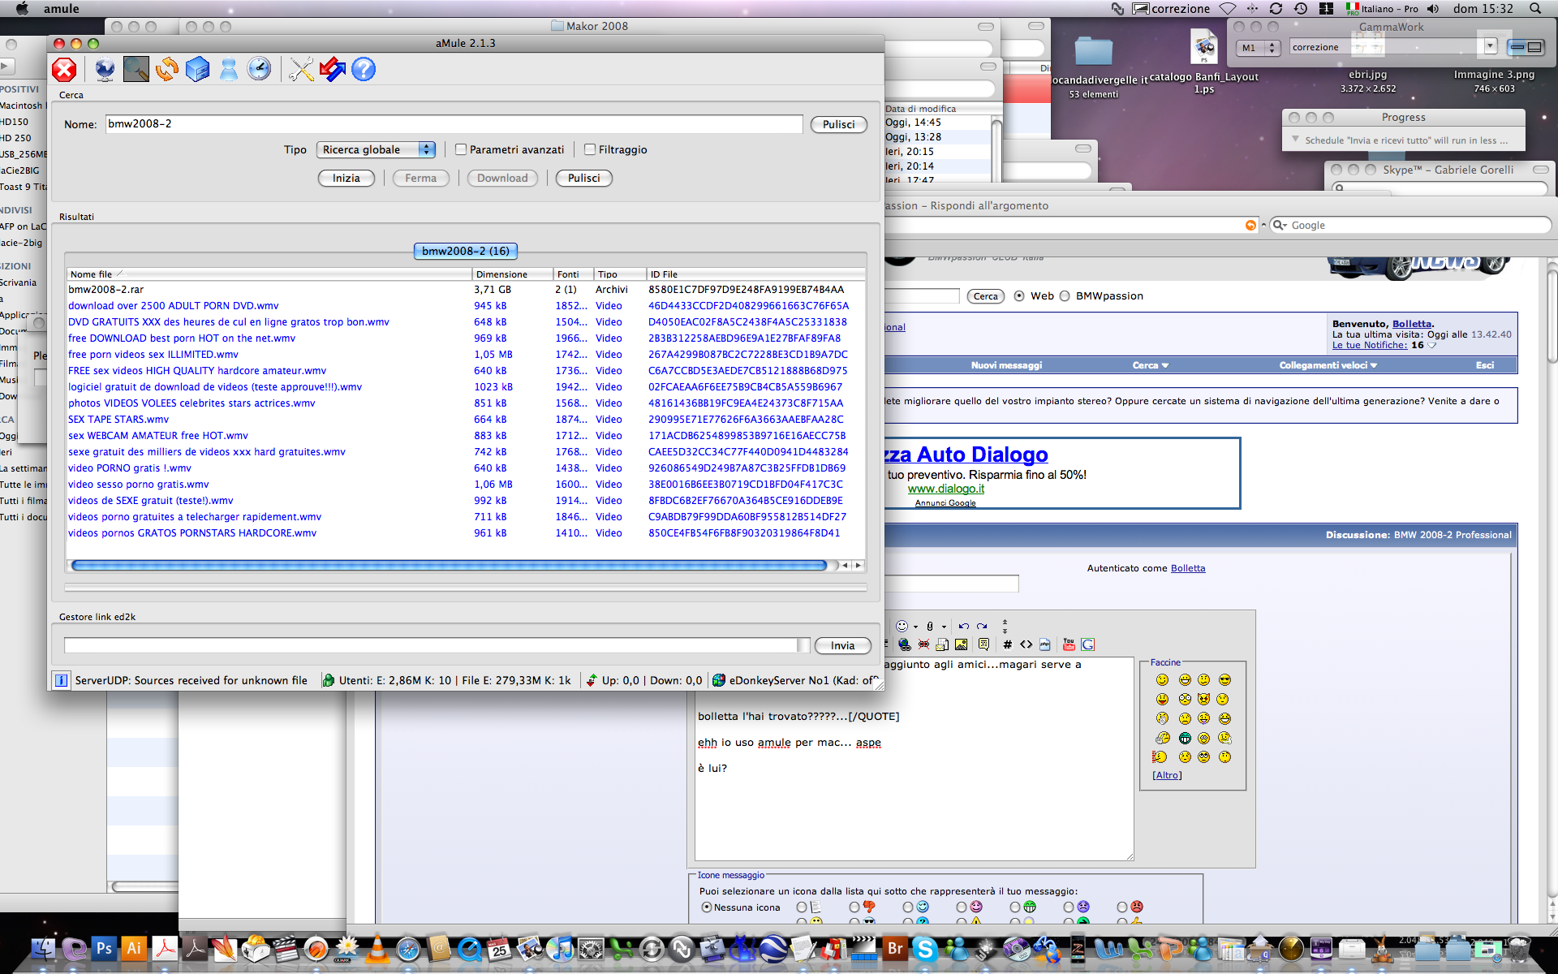Click the YouTube icon in forum editor
The height and width of the screenshot is (974, 1558).
pos(1069,644)
